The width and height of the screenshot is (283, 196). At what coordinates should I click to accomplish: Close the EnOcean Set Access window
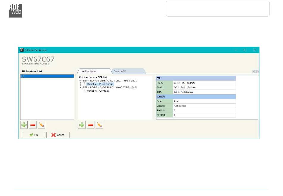(x=254, y=50)
